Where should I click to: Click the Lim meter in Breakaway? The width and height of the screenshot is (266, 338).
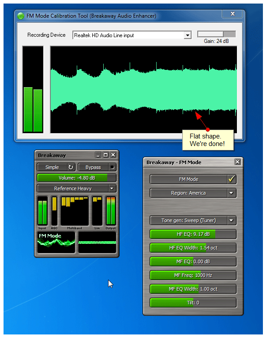tap(97, 211)
